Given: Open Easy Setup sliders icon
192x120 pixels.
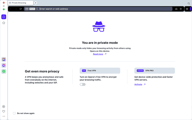Looking at the screenshot, I should tap(181, 9).
